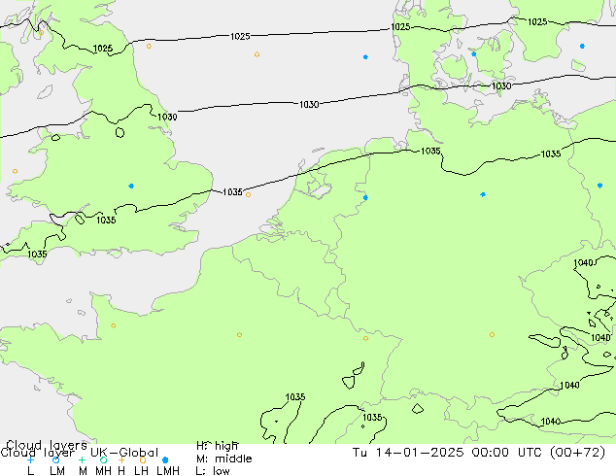
Task: Select the blue marker on the Dutch-German border
Action: coord(365,197)
